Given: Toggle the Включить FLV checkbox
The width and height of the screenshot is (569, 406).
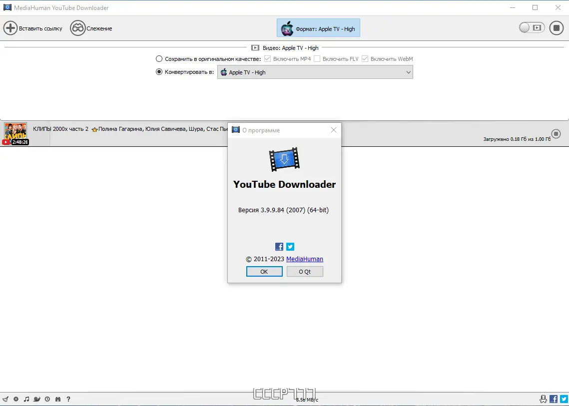Looking at the screenshot, I should click(x=317, y=59).
